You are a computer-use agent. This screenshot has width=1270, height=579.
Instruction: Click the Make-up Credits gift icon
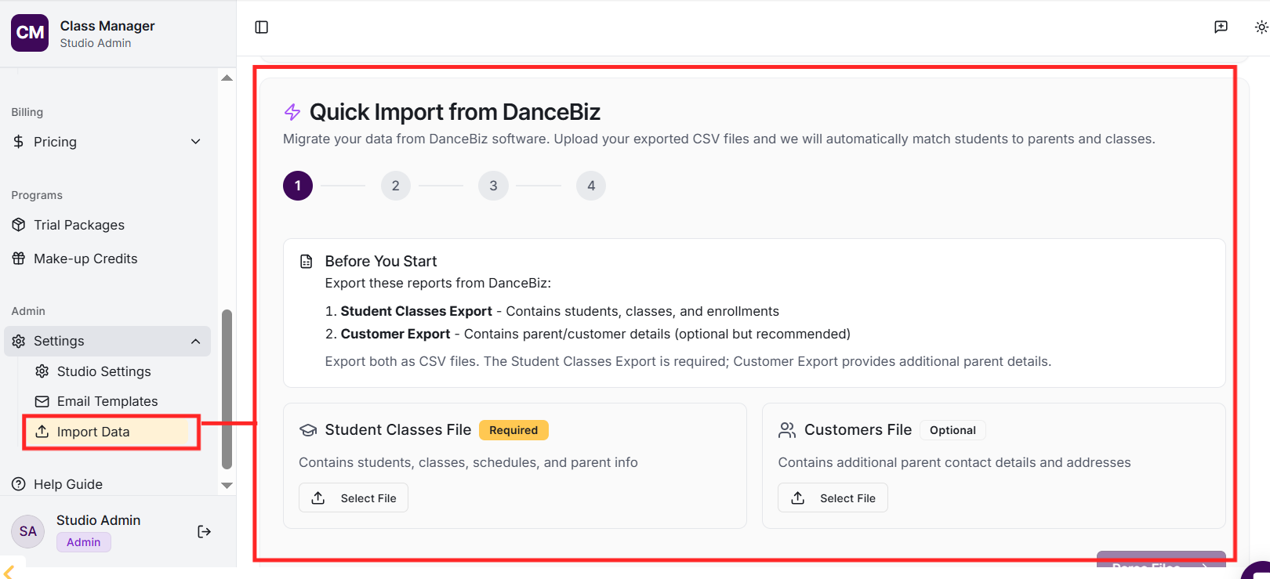(19, 259)
